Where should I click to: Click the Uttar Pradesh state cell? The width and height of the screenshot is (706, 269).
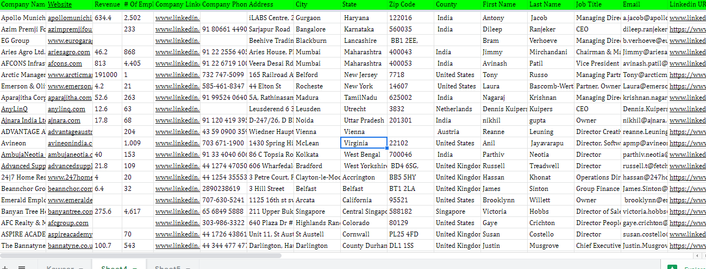click(x=364, y=120)
